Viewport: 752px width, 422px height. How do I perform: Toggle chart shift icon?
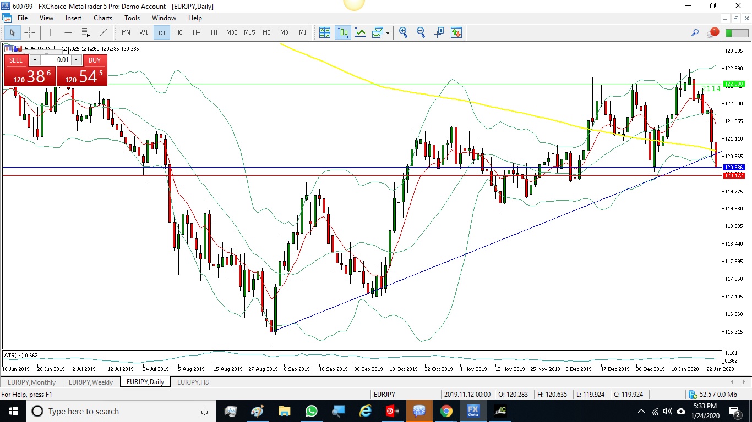439,32
